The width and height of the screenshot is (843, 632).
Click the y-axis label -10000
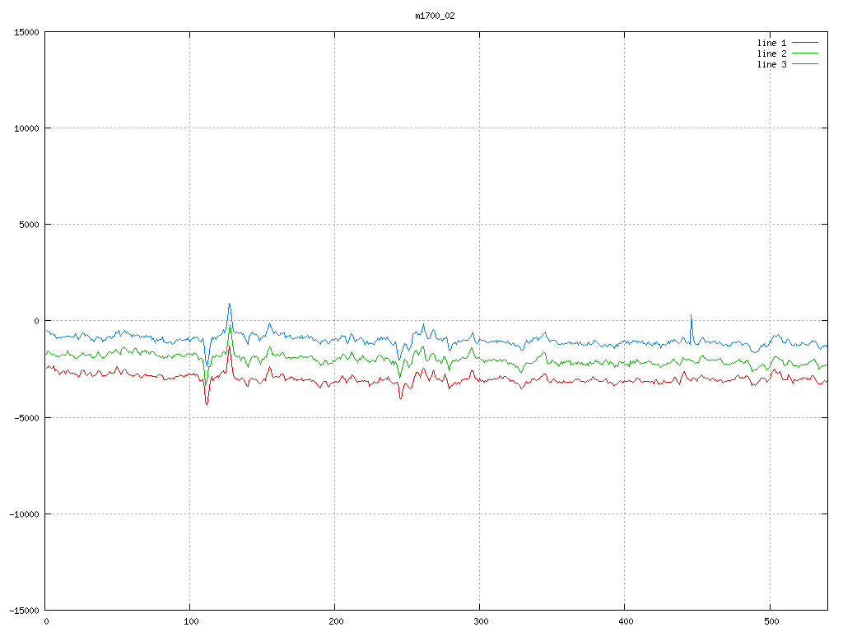pos(24,514)
